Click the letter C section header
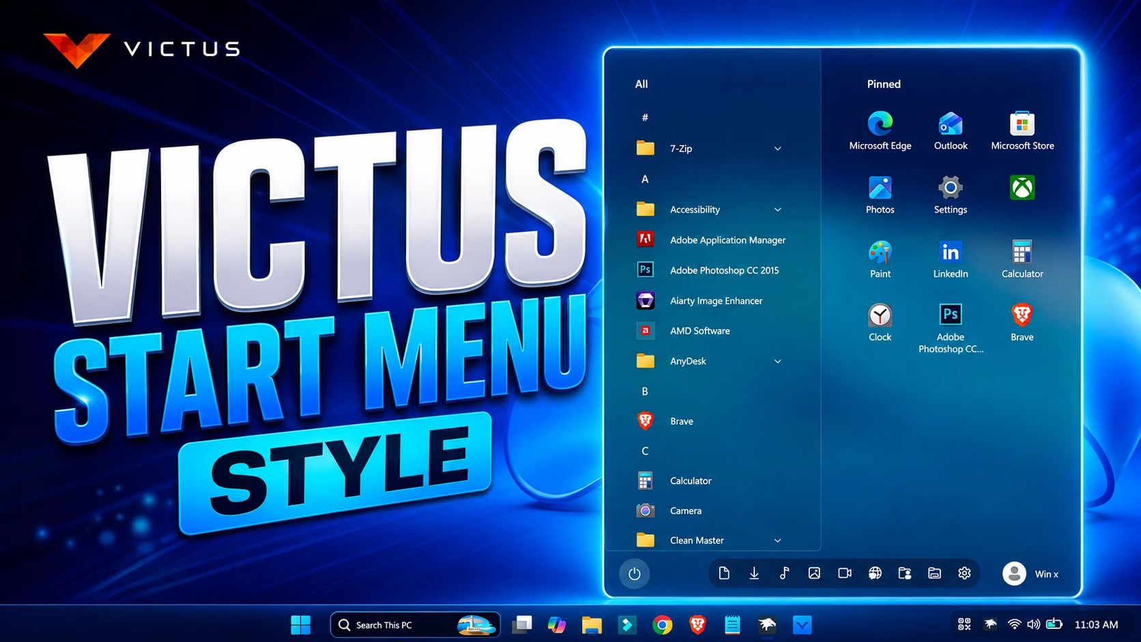Image resolution: width=1141 pixels, height=642 pixels. [645, 451]
